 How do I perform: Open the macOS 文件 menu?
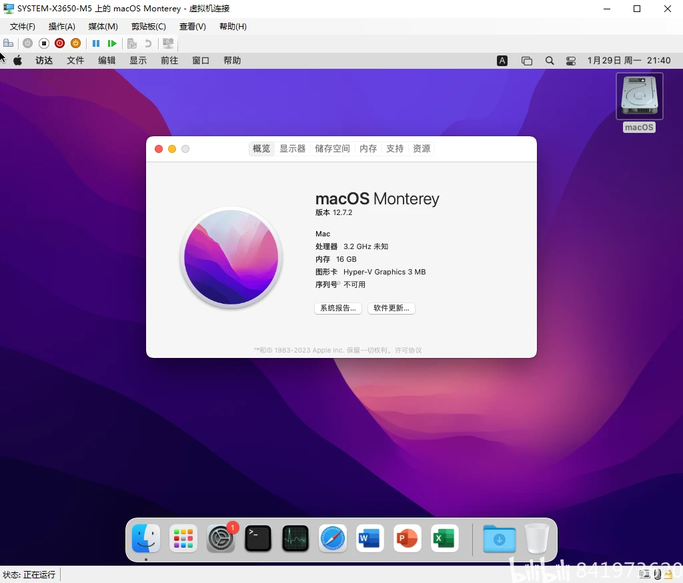tap(75, 61)
